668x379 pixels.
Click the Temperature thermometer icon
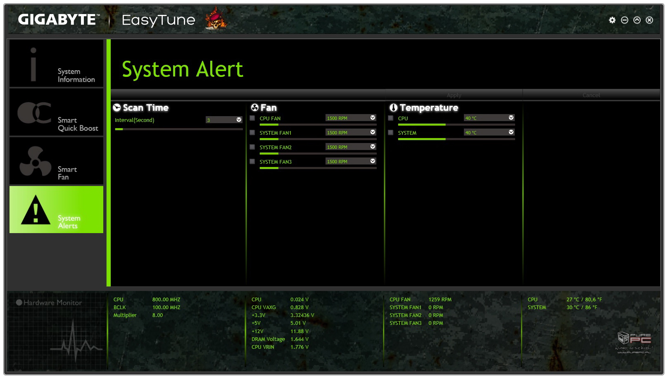tap(393, 107)
